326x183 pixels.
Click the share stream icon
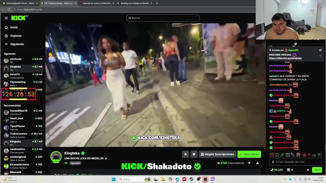click(x=249, y=163)
